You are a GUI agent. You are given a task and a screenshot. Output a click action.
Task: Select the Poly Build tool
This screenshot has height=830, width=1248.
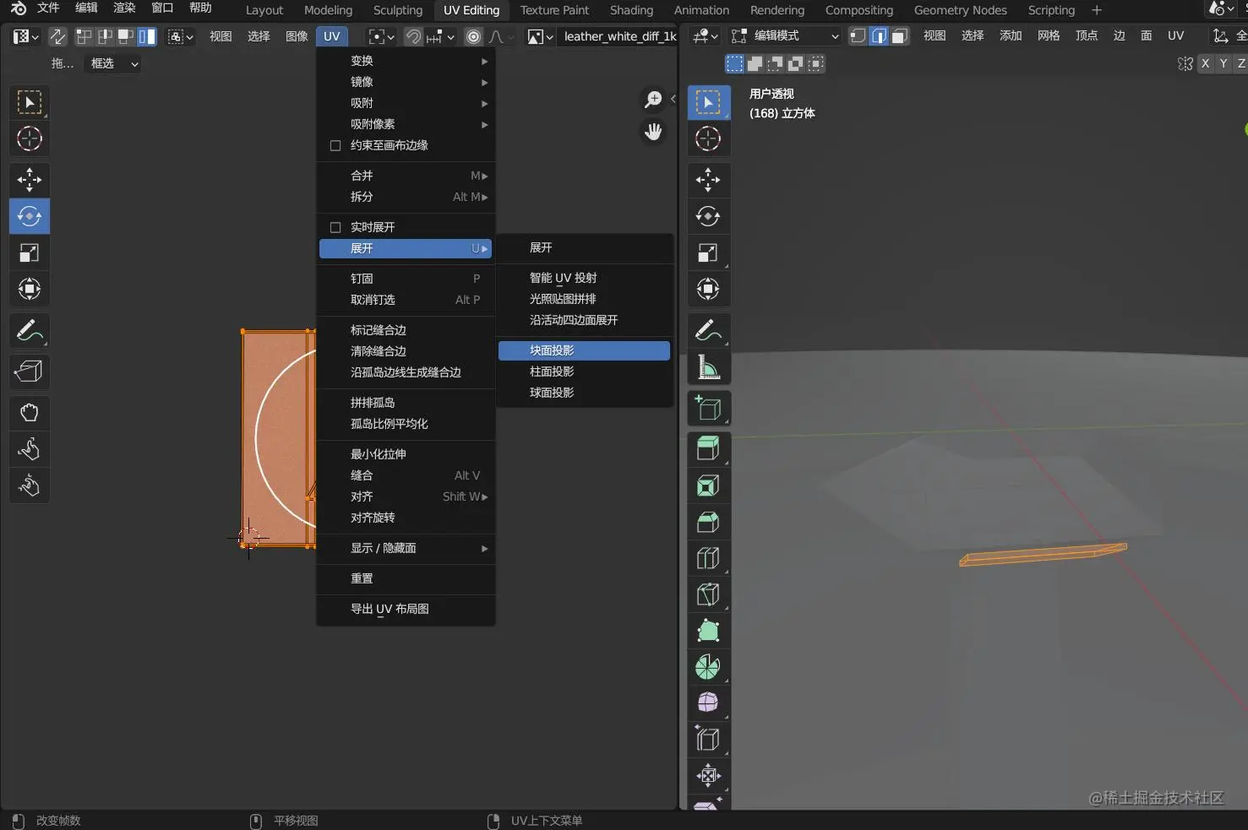[x=708, y=631]
